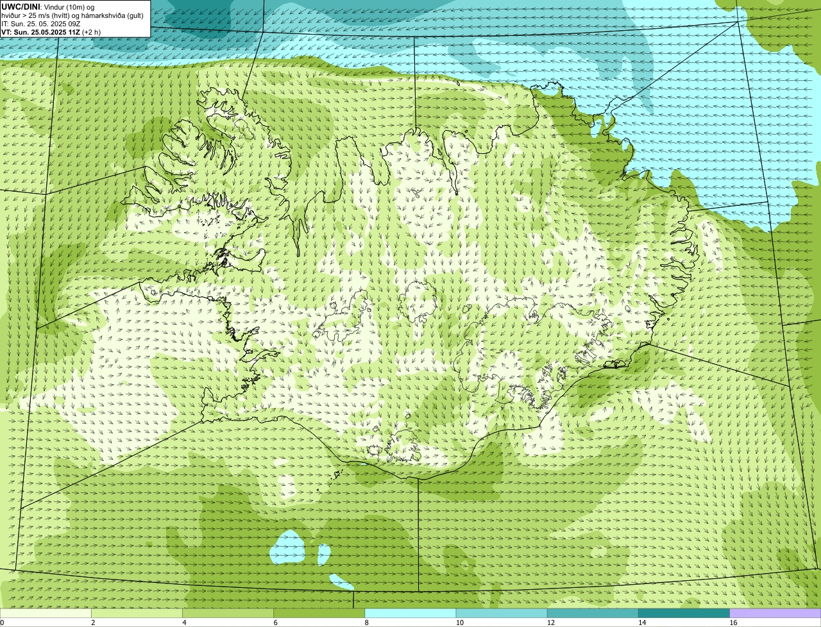The height and width of the screenshot is (627, 821).
Task: Click the line "hviður > 25 m/s (hvítt) og hámarkshviða (gult)"
Action: [x=72, y=15]
